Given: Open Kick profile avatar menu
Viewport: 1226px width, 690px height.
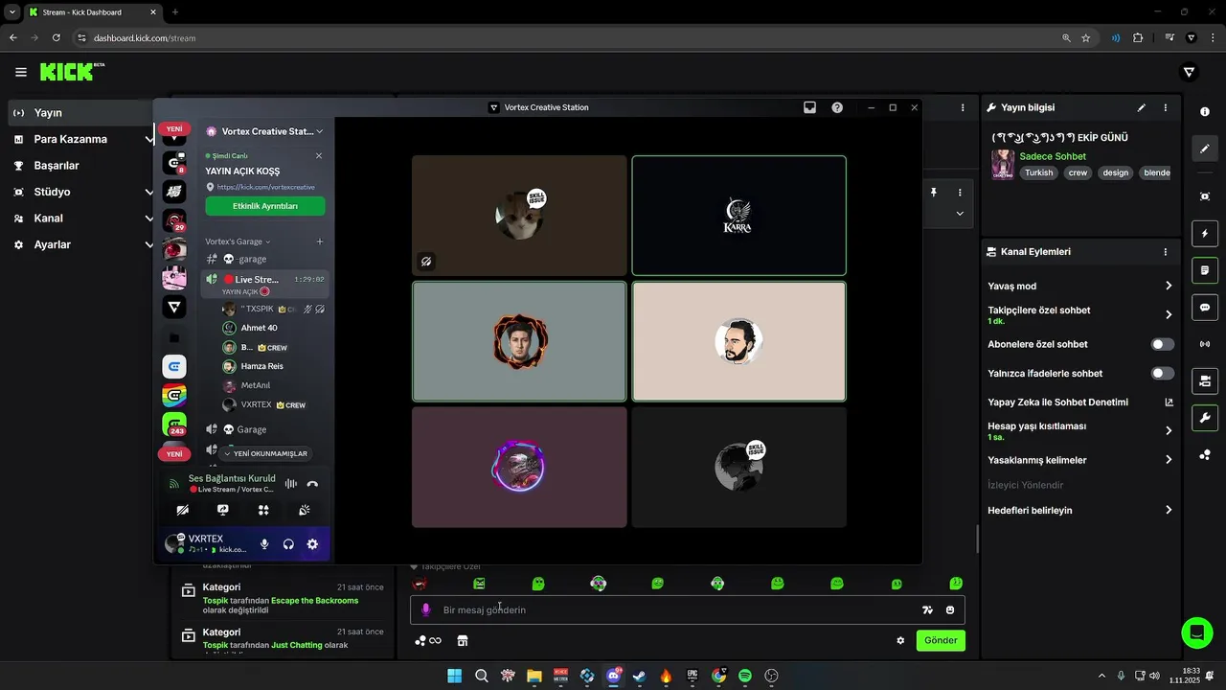Looking at the screenshot, I should pyautogui.click(x=1190, y=72).
